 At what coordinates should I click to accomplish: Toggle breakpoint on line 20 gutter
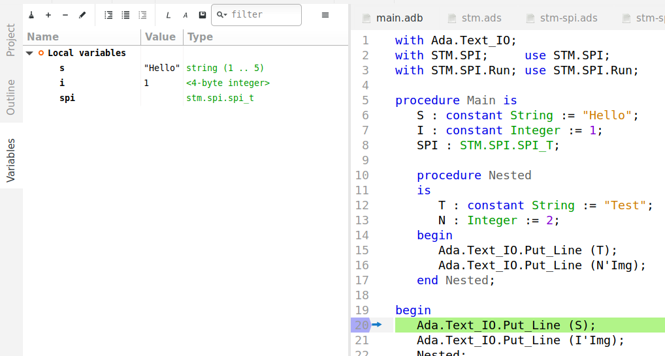(x=361, y=325)
